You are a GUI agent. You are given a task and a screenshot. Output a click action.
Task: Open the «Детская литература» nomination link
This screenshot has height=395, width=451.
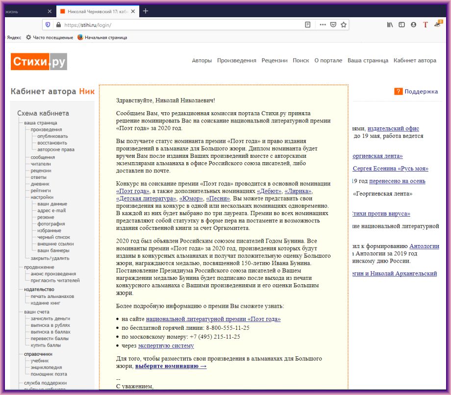pos(147,198)
